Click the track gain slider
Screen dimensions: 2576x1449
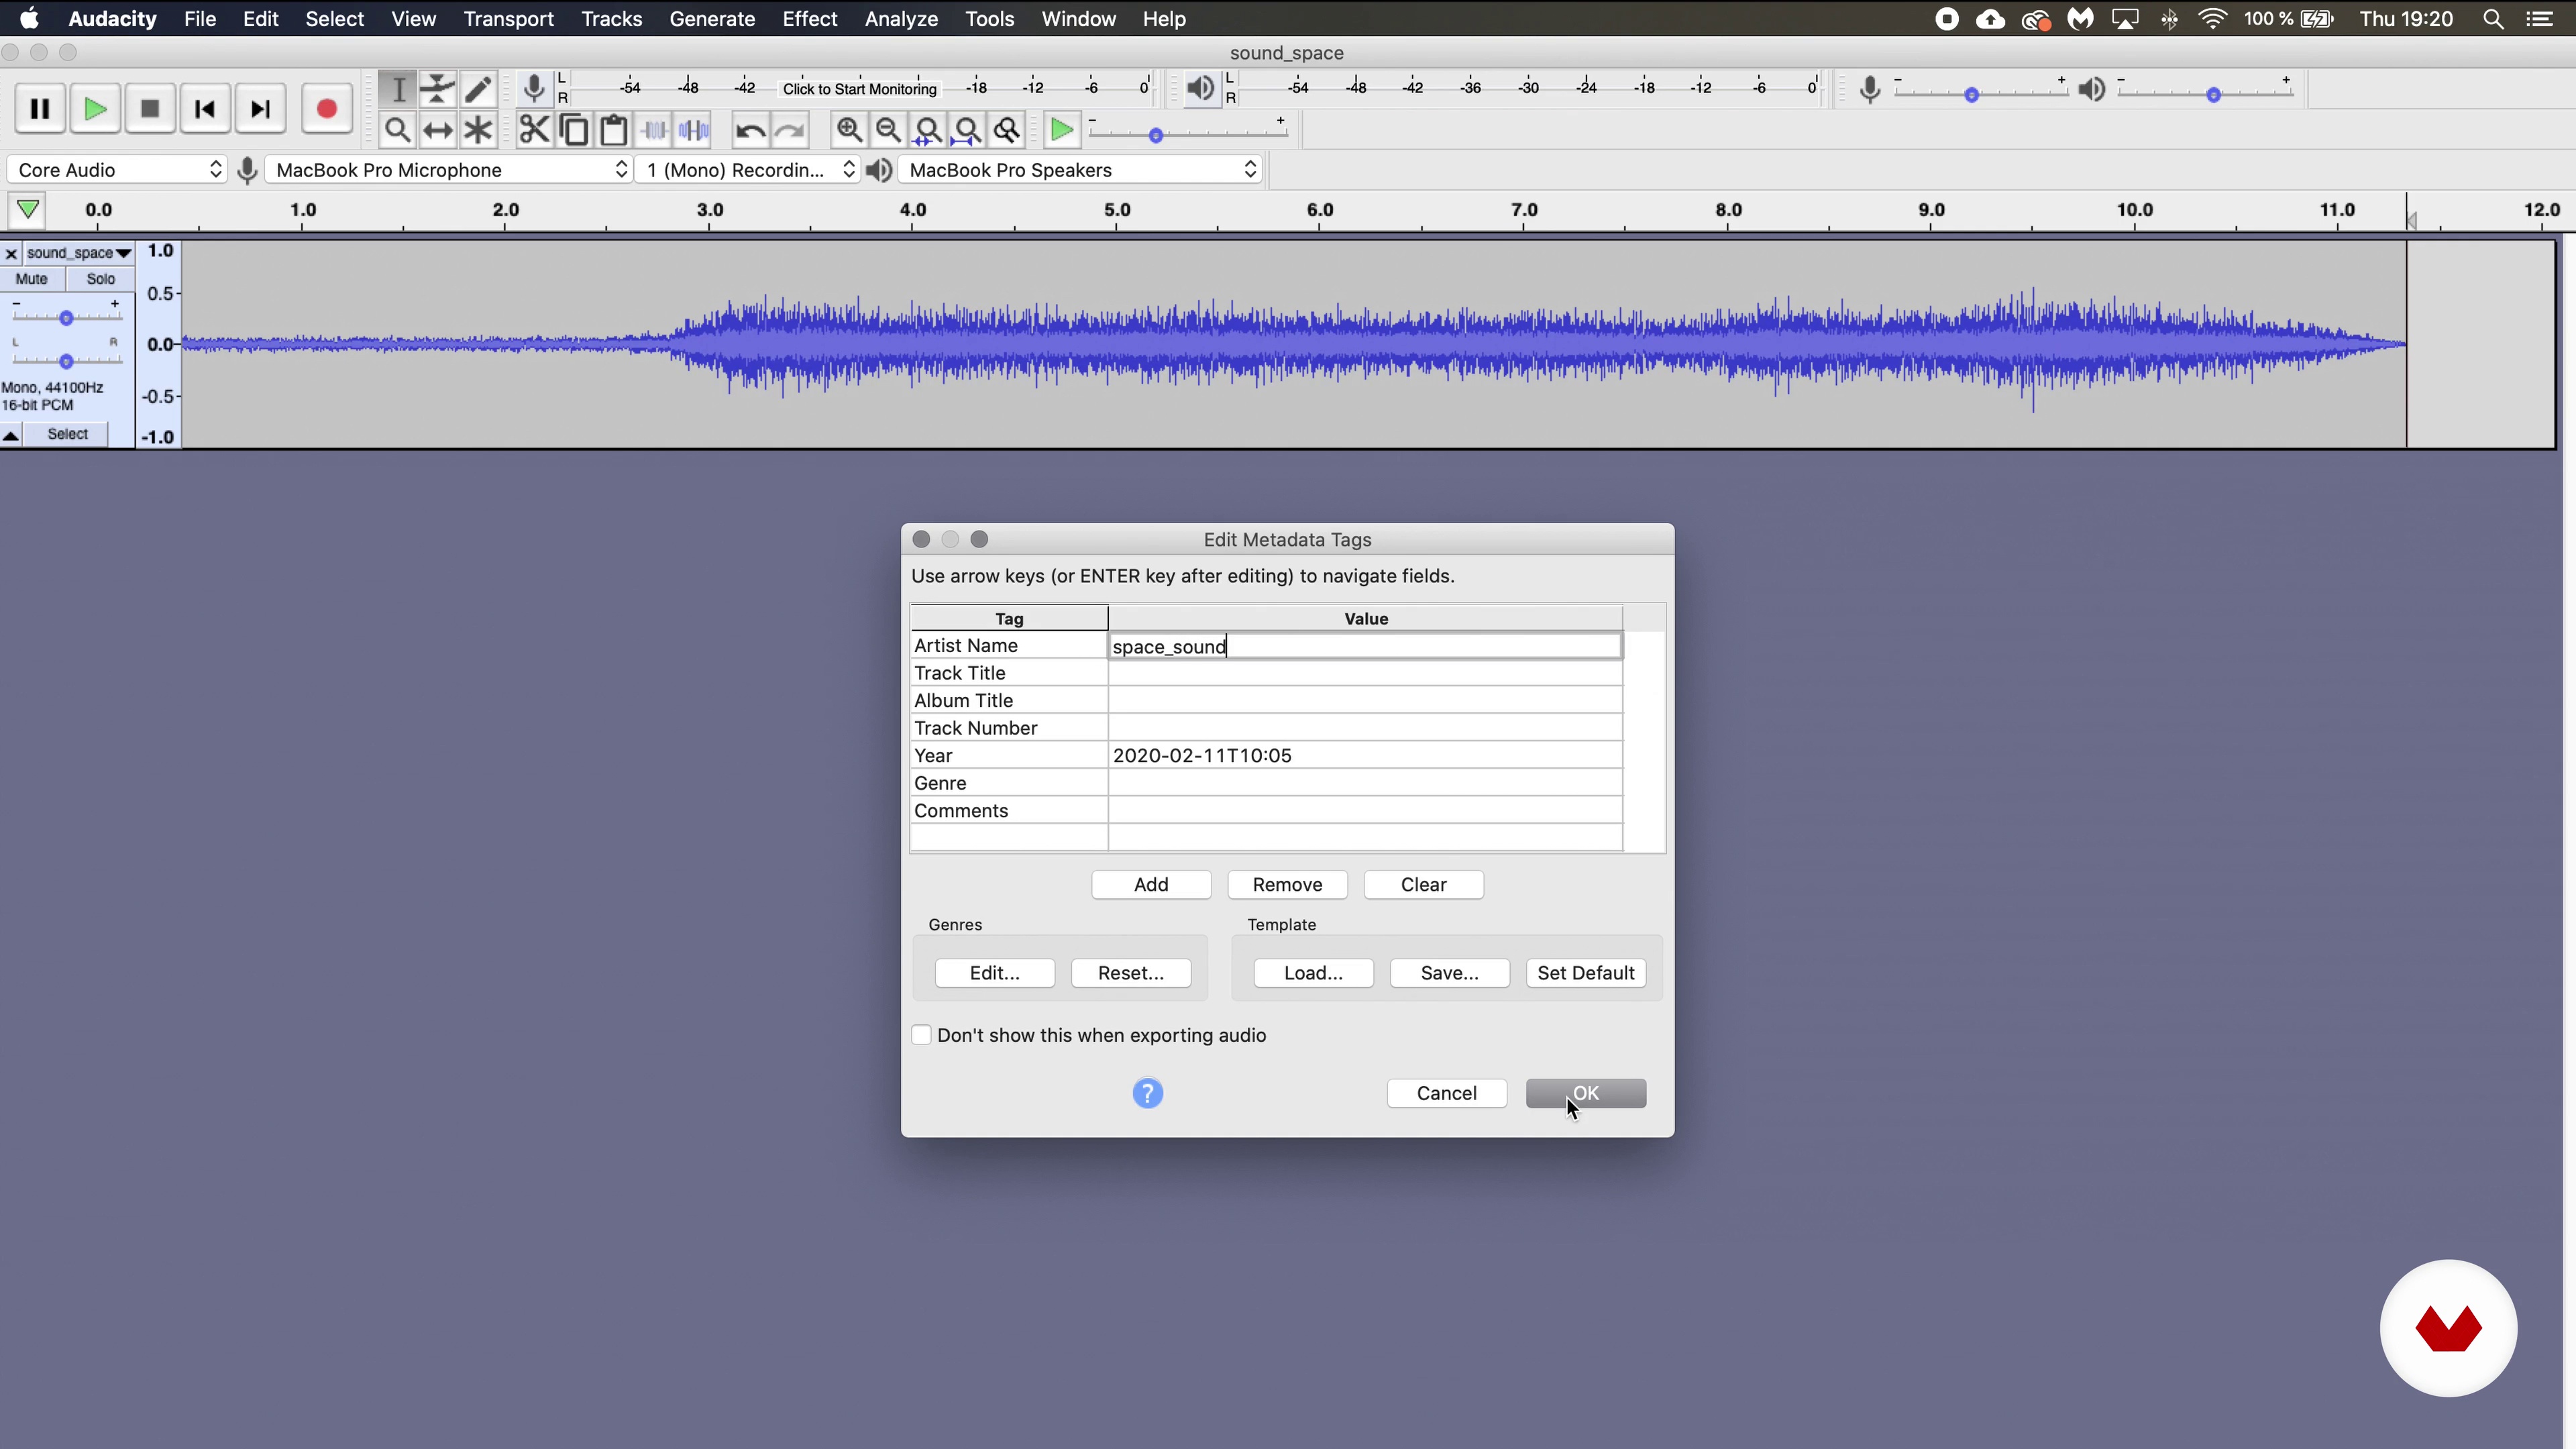(66, 317)
